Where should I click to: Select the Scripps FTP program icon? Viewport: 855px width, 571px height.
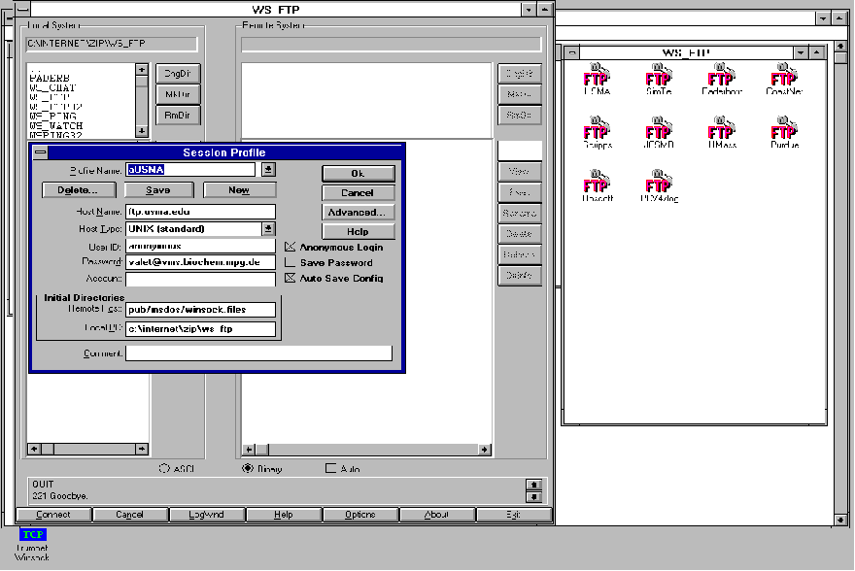[x=598, y=132]
